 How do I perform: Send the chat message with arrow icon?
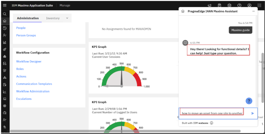coord(253,113)
